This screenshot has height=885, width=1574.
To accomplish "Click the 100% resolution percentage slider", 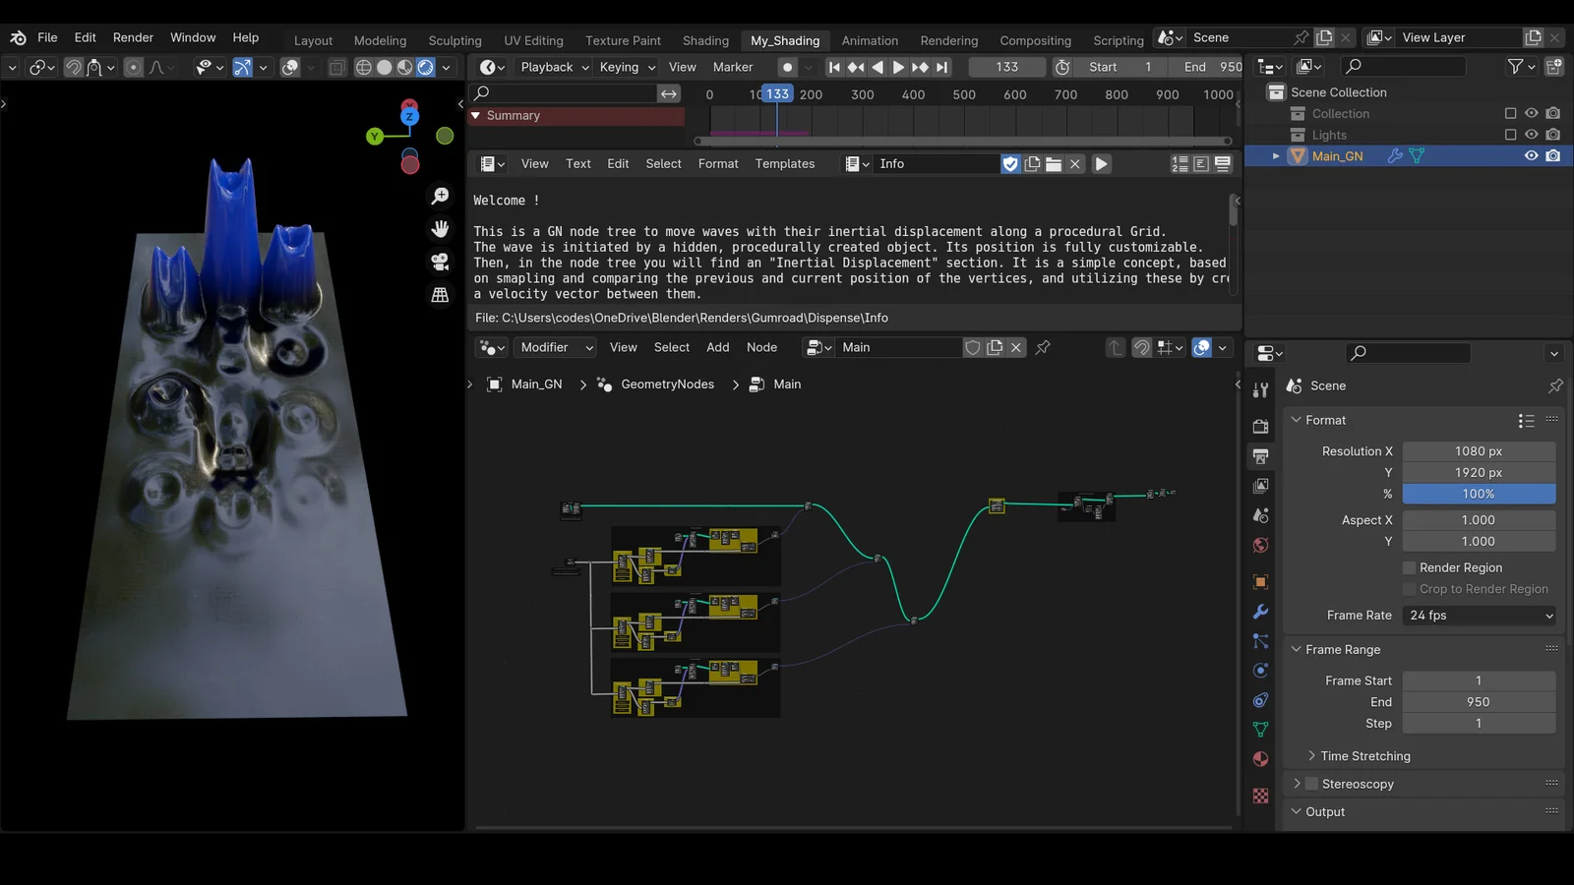I will click(1479, 494).
